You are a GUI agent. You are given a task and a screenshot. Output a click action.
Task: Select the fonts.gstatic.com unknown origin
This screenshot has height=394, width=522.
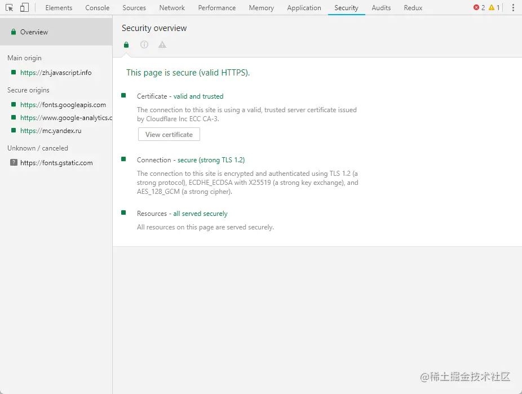pyautogui.click(x=56, y=163)
